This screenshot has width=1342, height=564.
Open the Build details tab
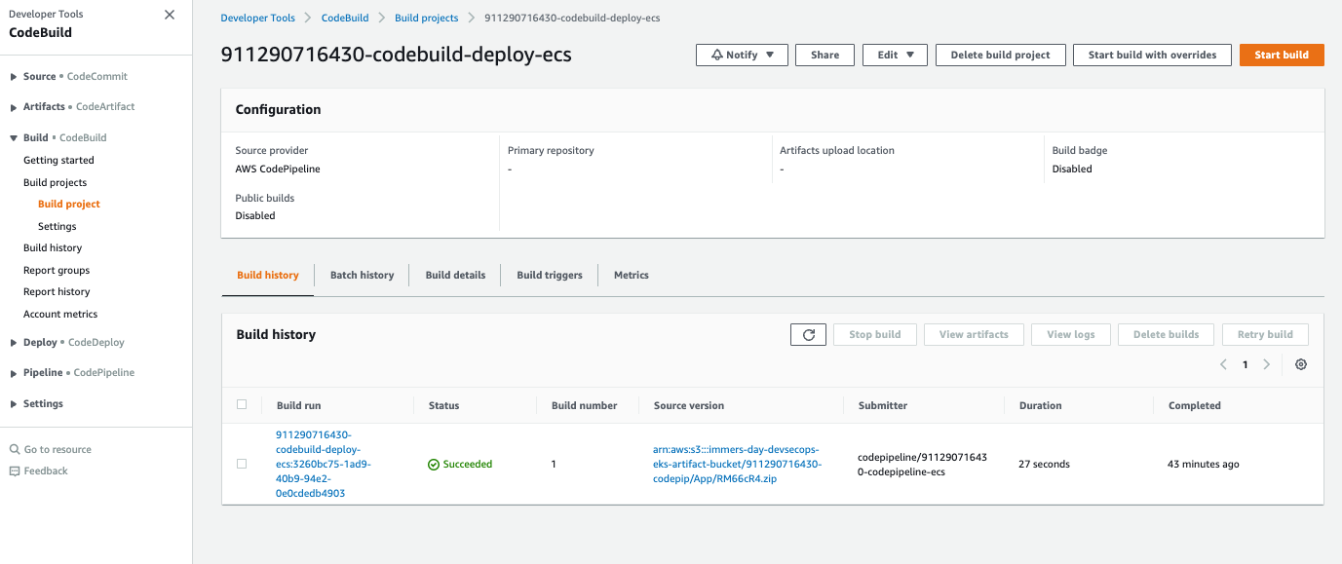pyautogui.click(x=455, y=275)
